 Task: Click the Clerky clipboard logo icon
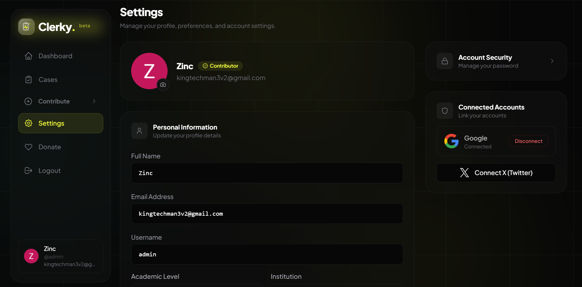[26, 27]
